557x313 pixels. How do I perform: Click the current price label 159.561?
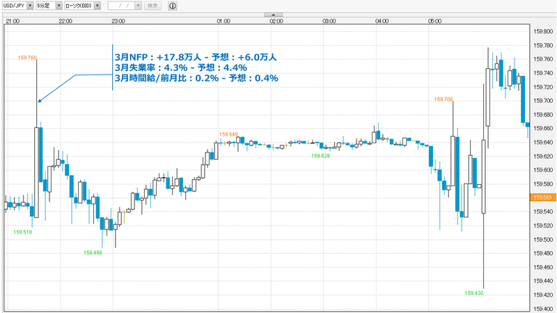pos(543,198)
